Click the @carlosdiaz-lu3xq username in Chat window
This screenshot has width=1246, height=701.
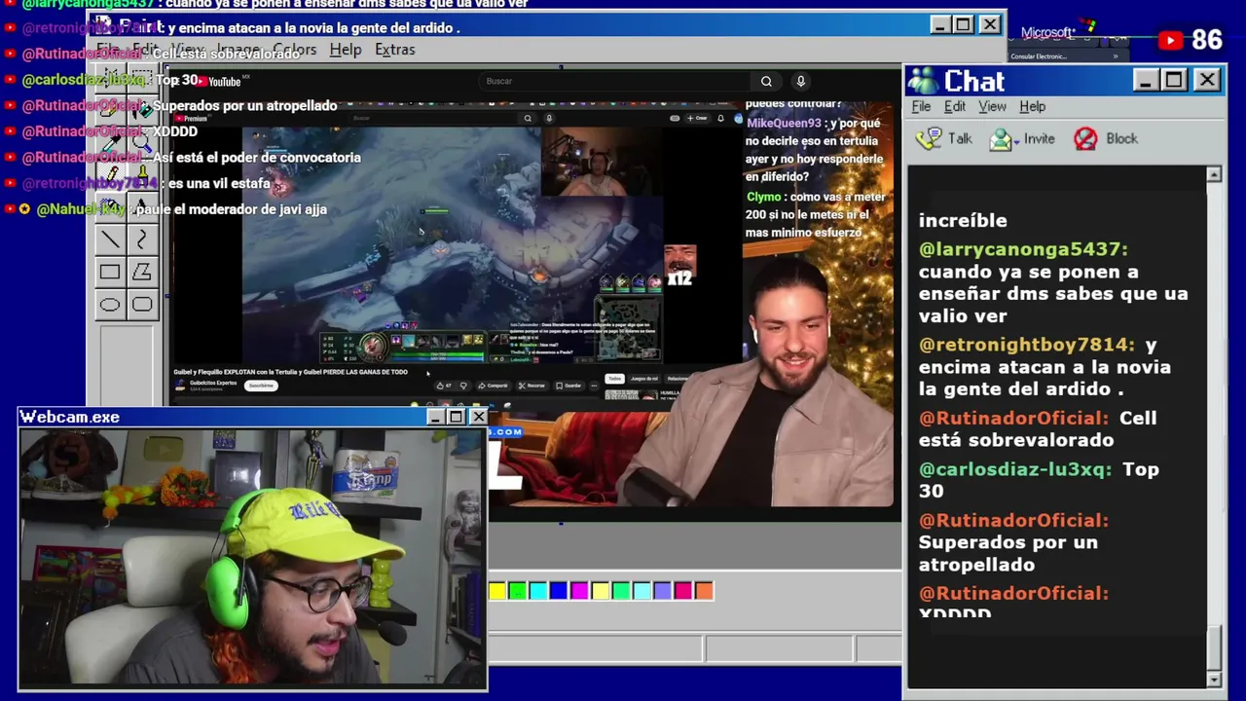(x=1015, y=469)
